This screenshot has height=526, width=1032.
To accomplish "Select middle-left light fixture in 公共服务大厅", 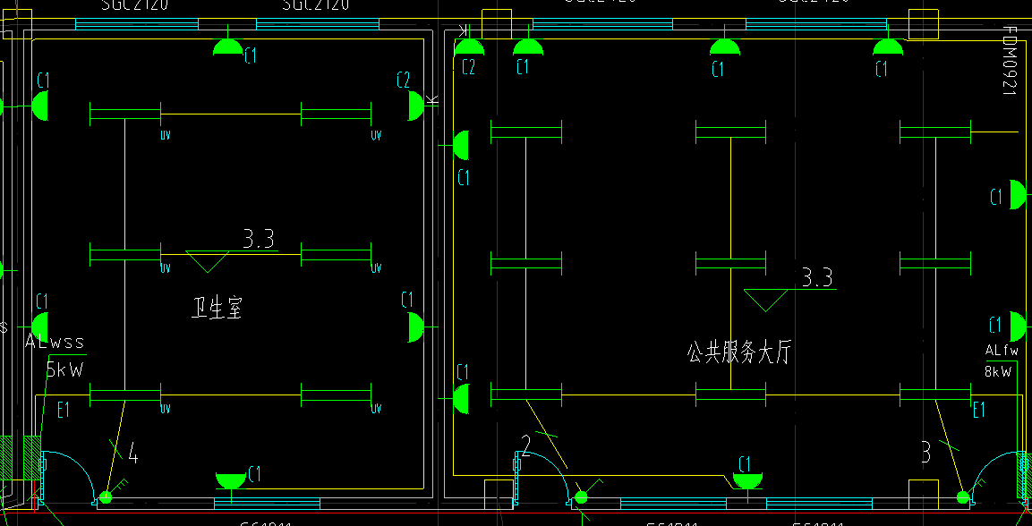I will coord(526,264).
